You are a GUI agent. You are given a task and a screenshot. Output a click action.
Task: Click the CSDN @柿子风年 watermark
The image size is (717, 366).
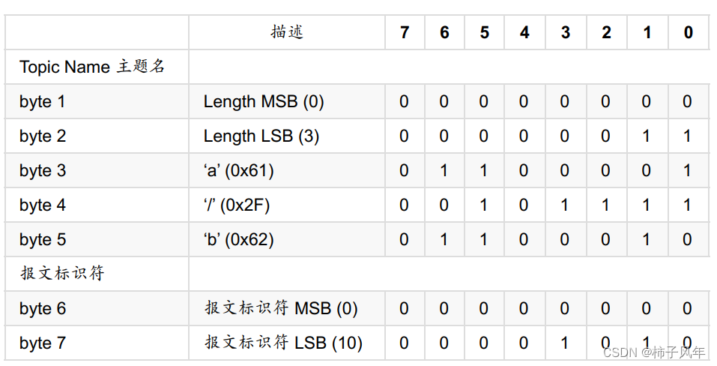(x=653, y=352)
